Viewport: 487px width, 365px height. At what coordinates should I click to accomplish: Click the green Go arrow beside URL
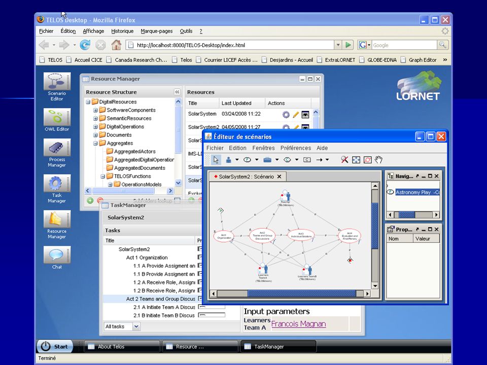click(x=348, y=45)
